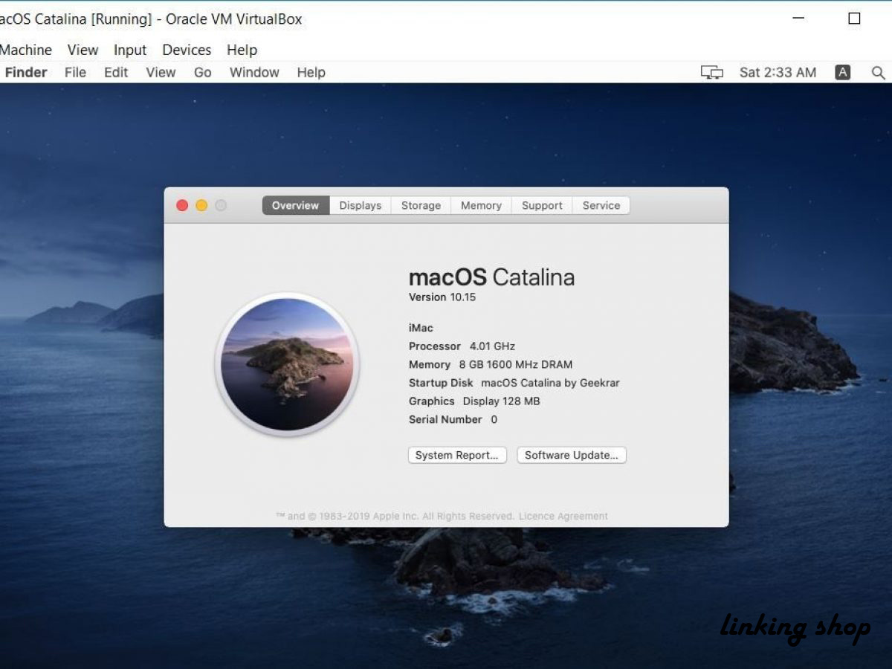The image size is (892, 669).
Task: Click the System Report button
Action: tap(457, 454)
